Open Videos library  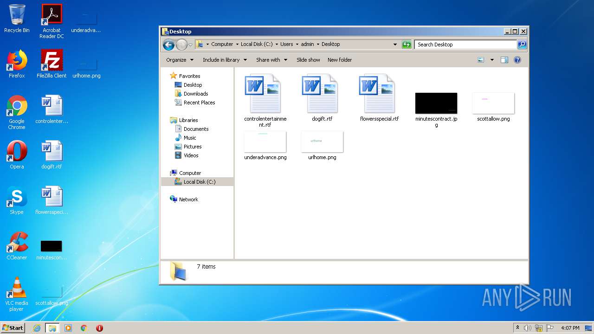(186, 155)
